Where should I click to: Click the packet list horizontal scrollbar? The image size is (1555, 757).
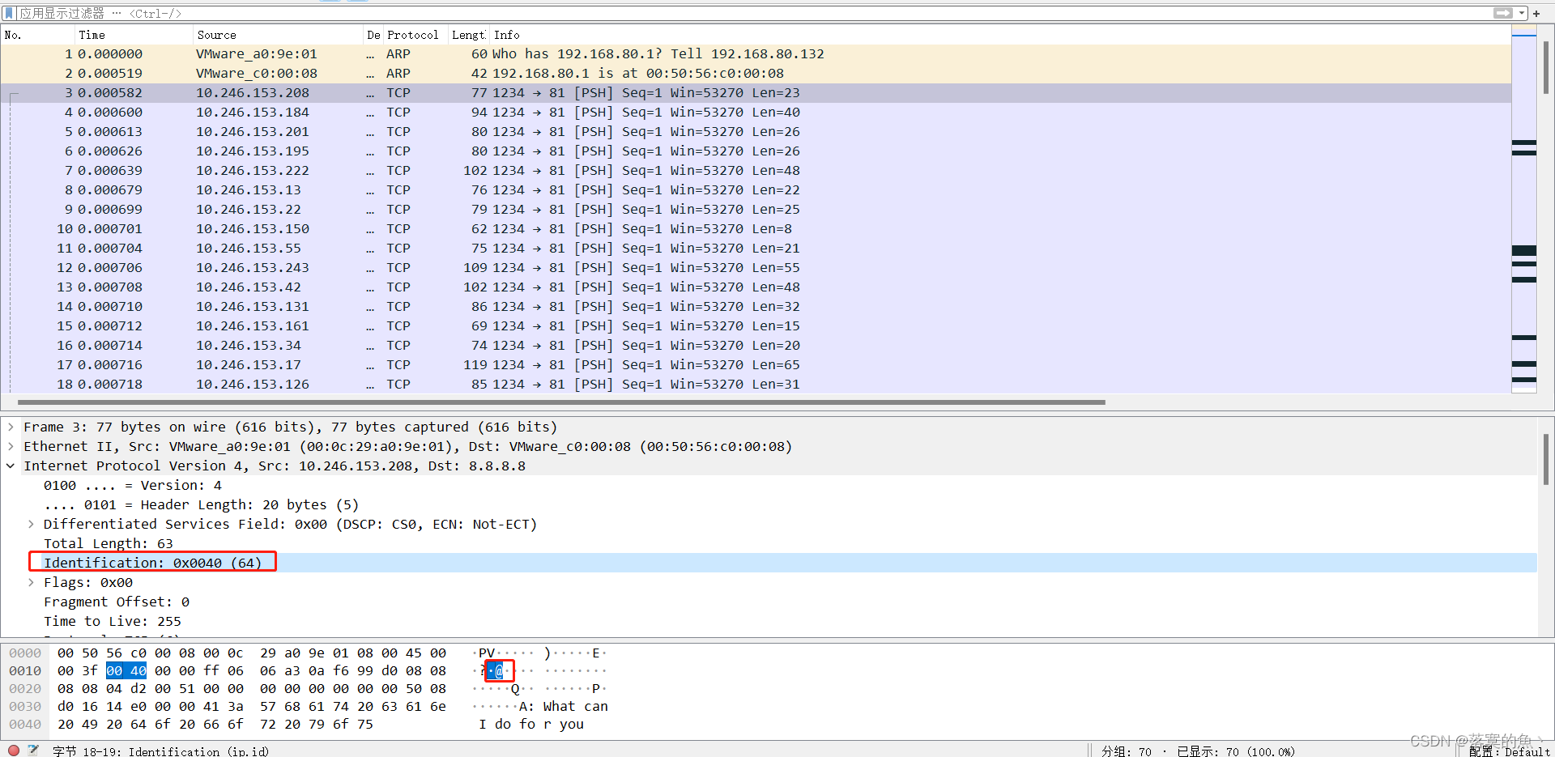point(561,402)
